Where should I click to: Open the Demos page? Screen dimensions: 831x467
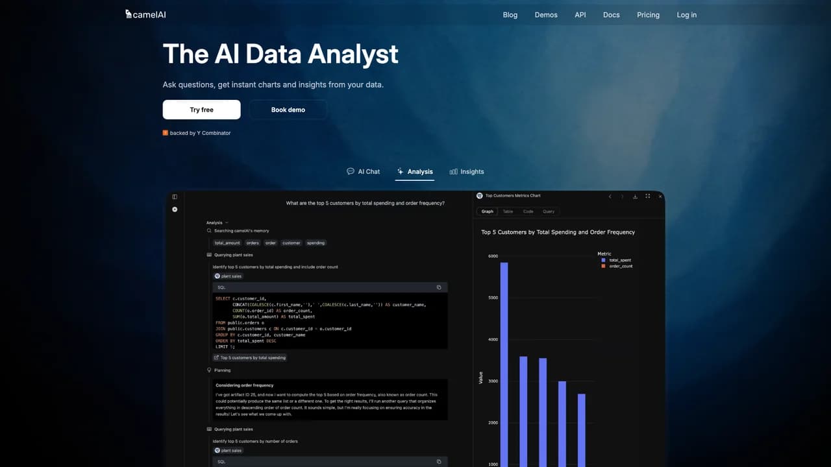(x=546, y=15)
